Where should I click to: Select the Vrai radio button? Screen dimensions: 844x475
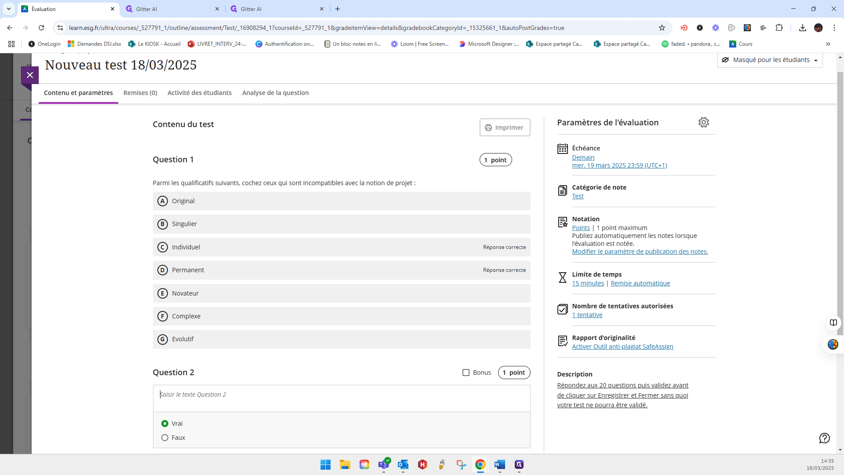tap(165, 424)
